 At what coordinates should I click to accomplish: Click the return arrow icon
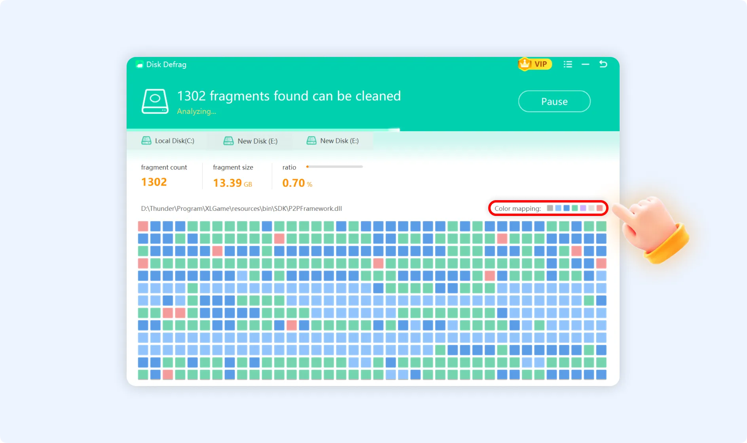pos(603,64)
